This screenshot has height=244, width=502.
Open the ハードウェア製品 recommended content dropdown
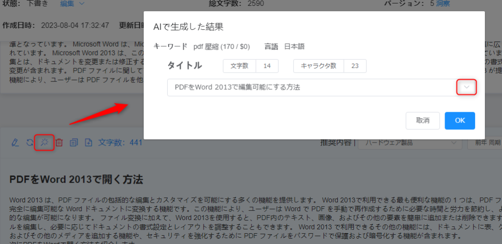(x=410, y=142)
